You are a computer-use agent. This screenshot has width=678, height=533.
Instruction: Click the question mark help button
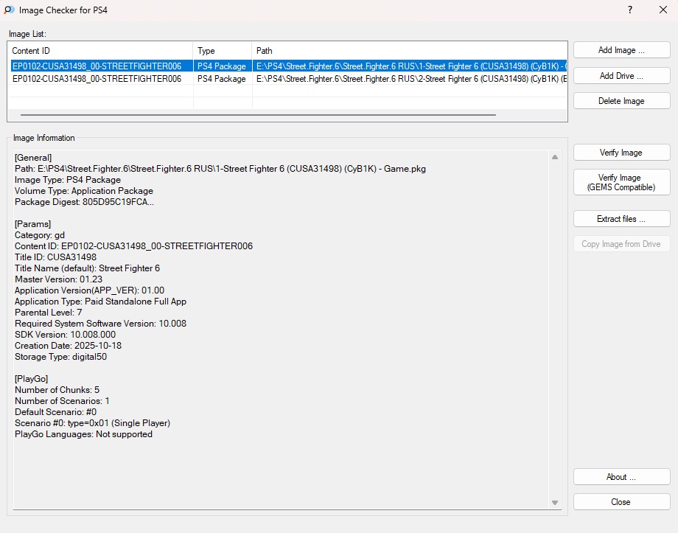[630, 10]
